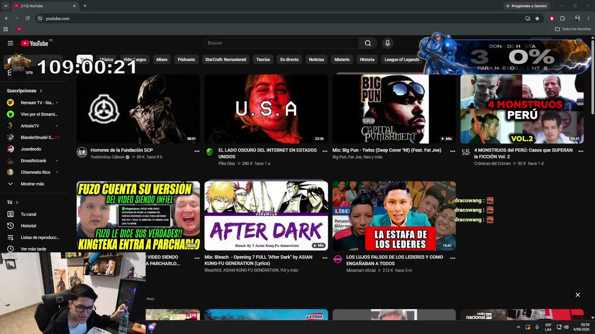Open the tab search dropdown arrow
595x334 pixels.
(x=6, y=6)
